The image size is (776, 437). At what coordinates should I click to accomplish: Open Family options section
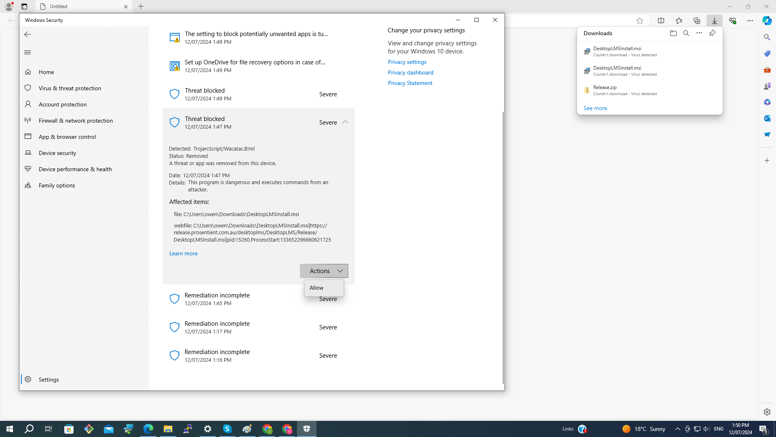point(84,185)
